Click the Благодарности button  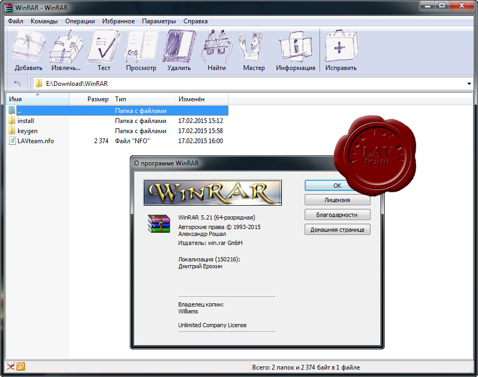(337, 215)
